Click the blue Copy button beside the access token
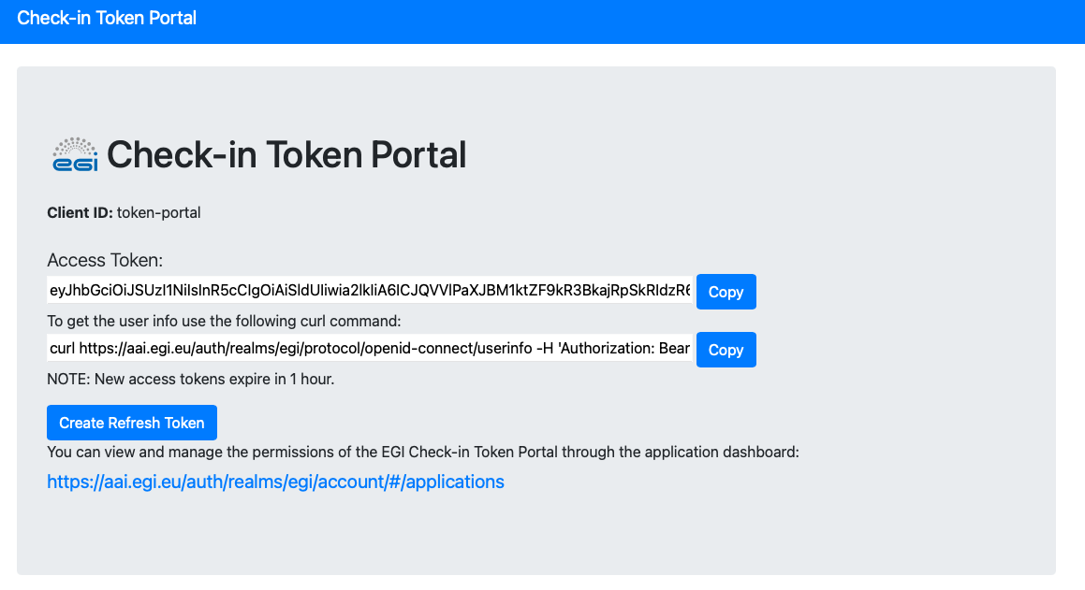 click(726, 291)
